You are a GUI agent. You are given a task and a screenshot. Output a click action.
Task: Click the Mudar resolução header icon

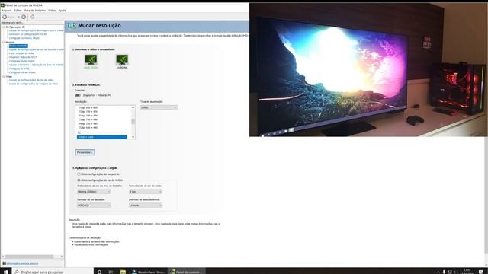pos(72,25)
